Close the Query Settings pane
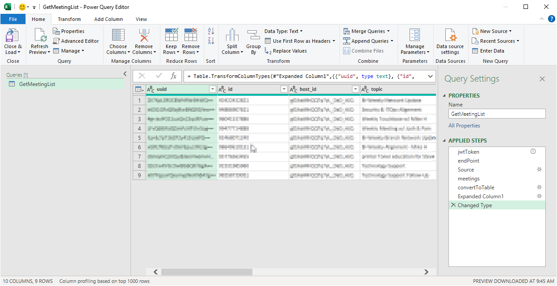The image size is (557, 286). coord(542,79)
